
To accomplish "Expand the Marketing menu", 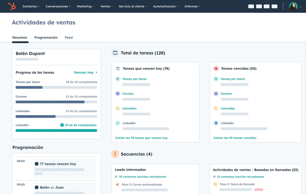I will [85, 6].
